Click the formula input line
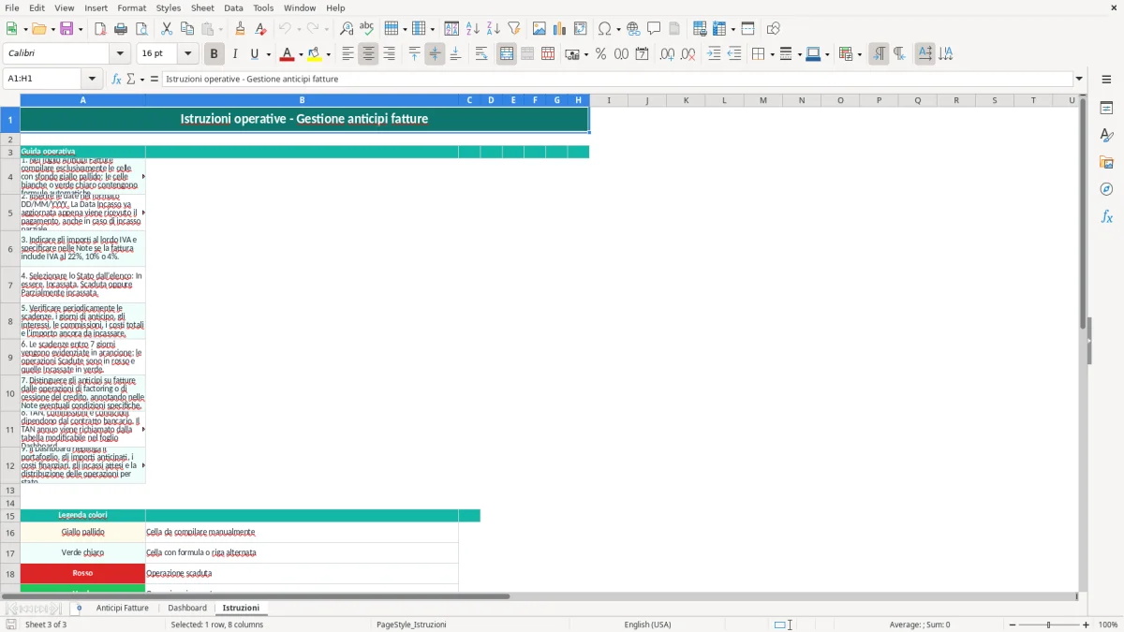1124x632 pixels. (616, 79)
